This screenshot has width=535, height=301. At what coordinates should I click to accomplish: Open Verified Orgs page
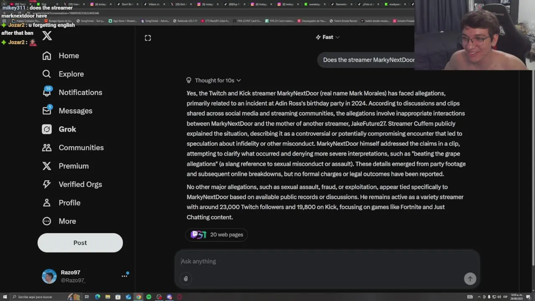[x=72, y=184]
